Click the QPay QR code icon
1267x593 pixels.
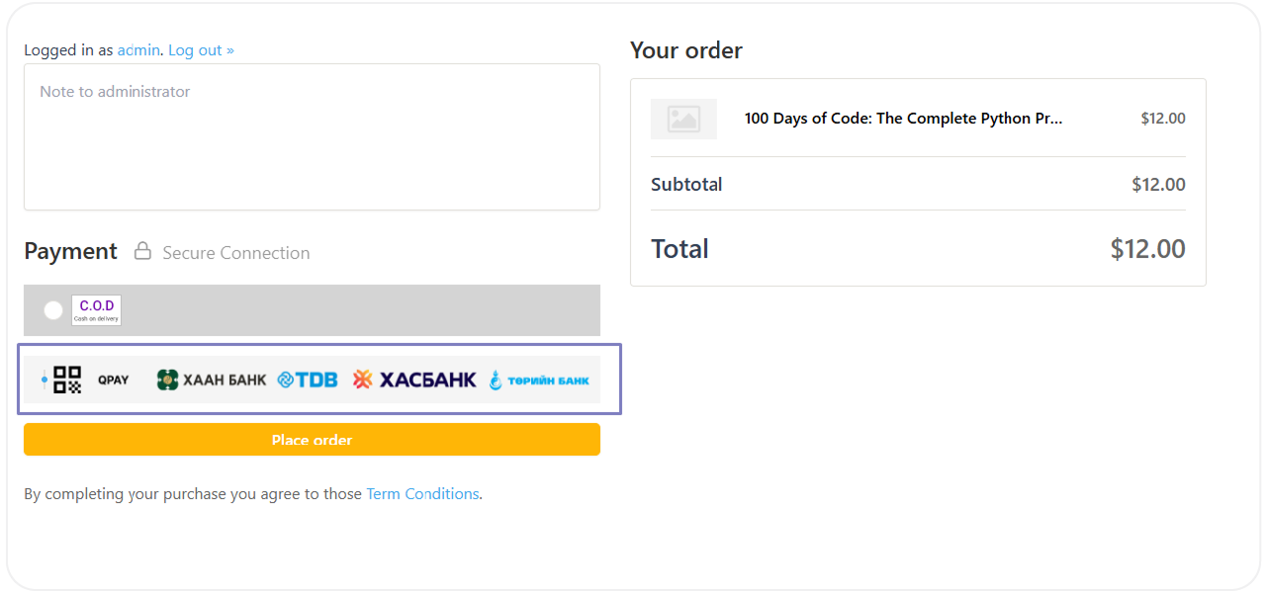click(67, 380)
